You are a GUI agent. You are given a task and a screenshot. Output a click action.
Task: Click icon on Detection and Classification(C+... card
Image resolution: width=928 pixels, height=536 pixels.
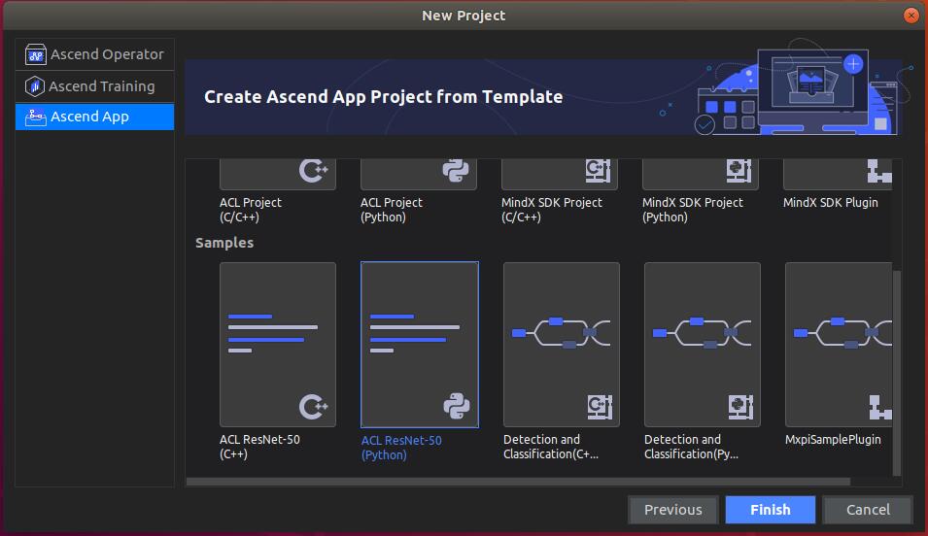pyautogui.click(x=600, y=407)
